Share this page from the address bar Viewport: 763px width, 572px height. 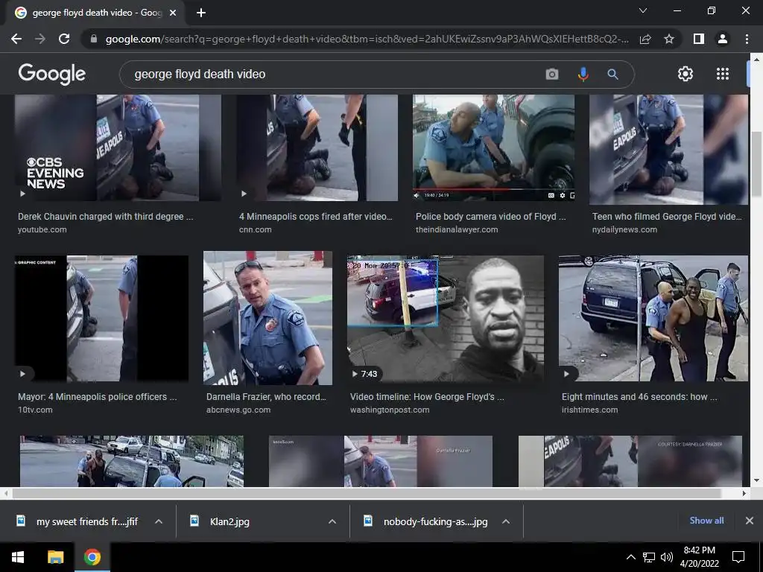[645, 39]
